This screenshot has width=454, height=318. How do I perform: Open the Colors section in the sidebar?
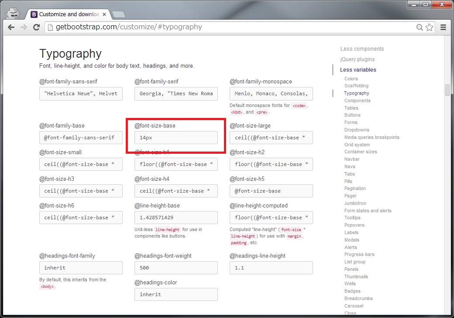pos(351,79)
